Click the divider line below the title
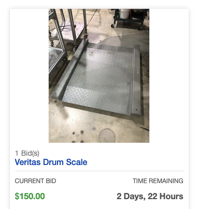Viewport: 197px width, 209px height. tap(99, 171)
